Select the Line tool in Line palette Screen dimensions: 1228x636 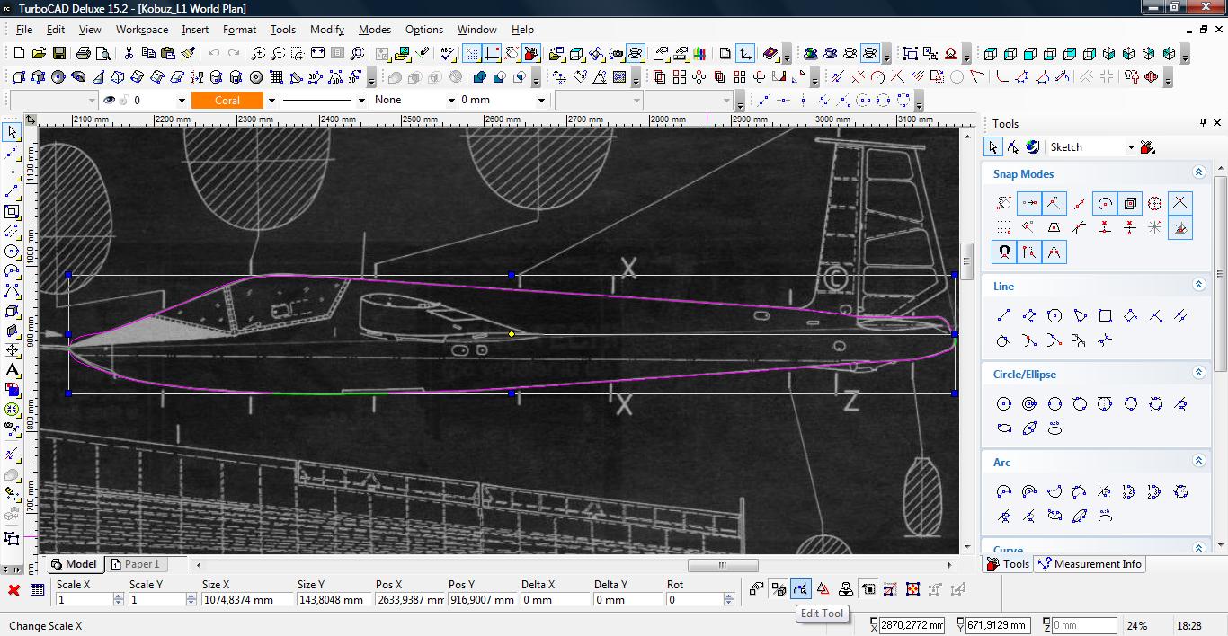coord(1004,315)
